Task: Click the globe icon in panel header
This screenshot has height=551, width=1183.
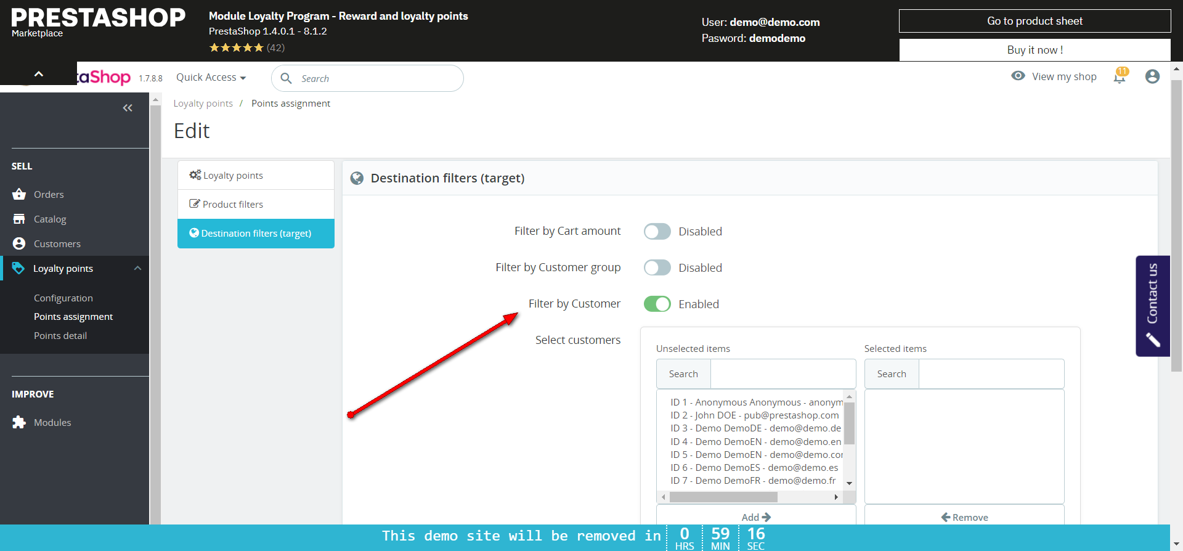Action: pos(357,178)
